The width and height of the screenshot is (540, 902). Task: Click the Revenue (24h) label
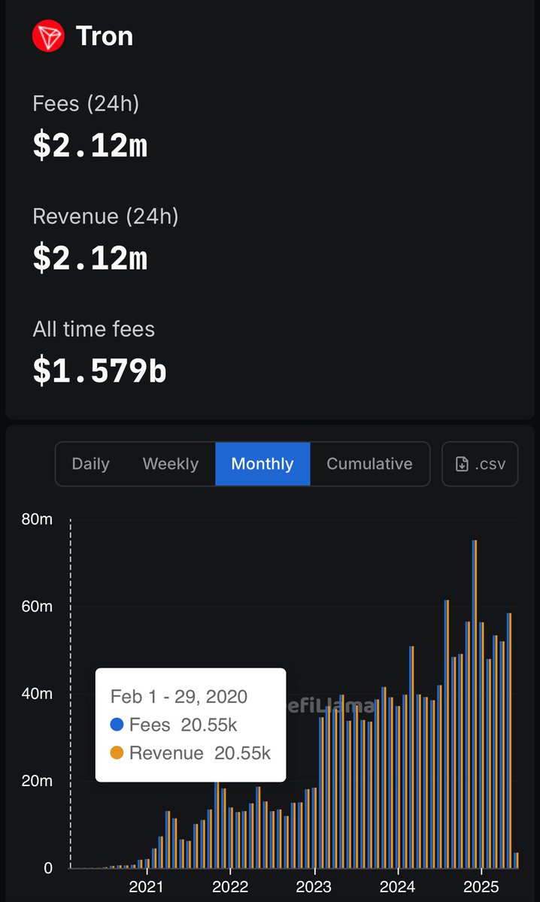click(x=106, y=216)
